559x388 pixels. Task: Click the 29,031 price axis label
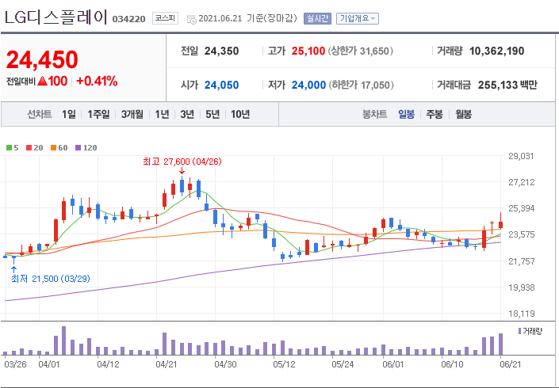click(x=521, y=156)
